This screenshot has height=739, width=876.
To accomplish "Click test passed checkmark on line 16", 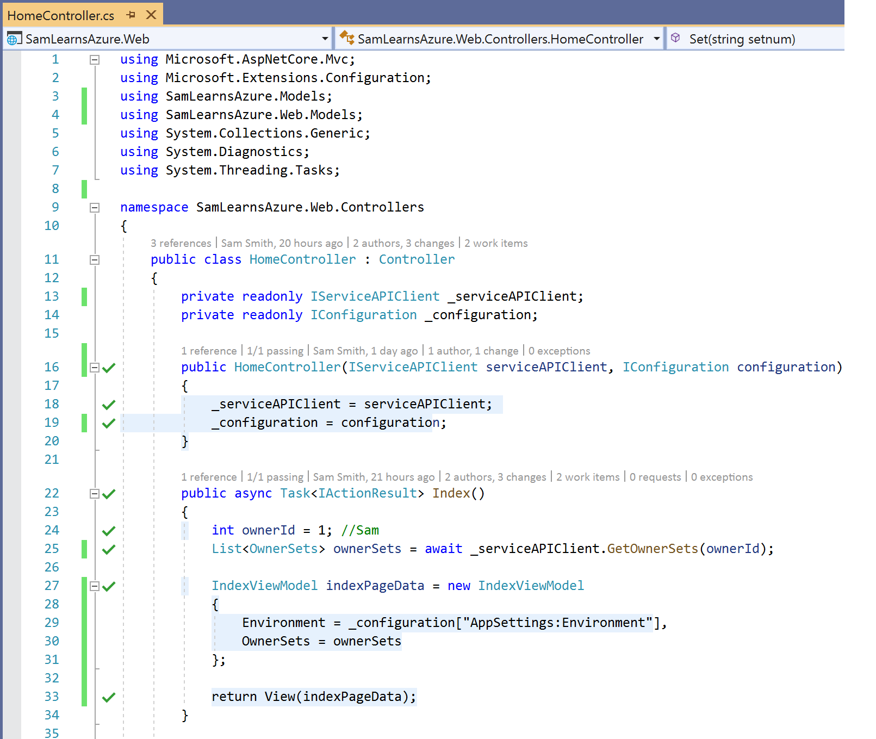I will tap(109, 368).
